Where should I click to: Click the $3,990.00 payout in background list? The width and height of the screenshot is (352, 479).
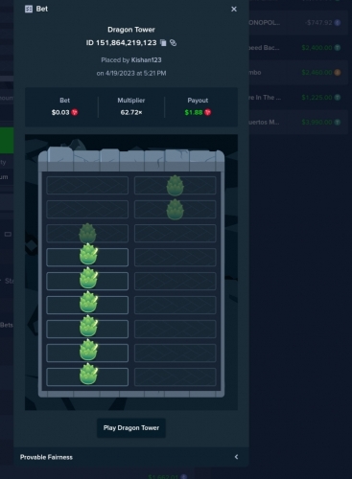(x=317, y=123)
